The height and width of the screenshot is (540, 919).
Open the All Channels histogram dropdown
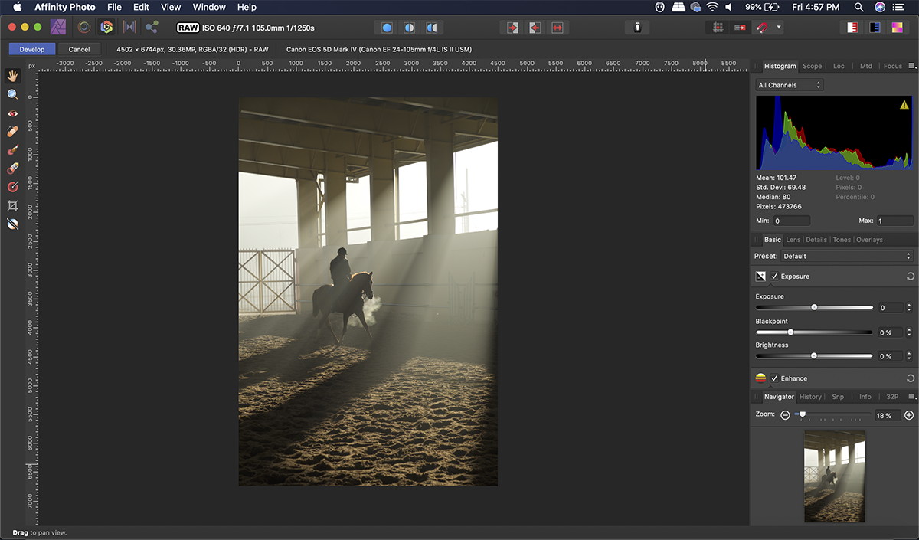click(789, 84)
